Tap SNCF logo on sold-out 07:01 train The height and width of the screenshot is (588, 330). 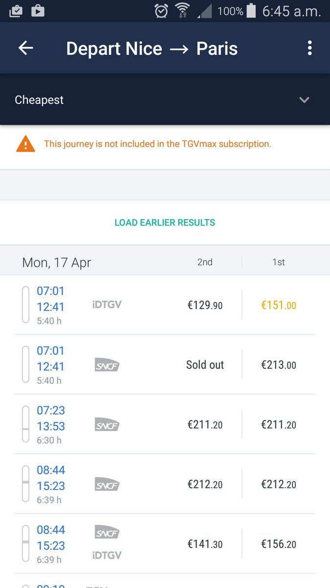point(107,365)
